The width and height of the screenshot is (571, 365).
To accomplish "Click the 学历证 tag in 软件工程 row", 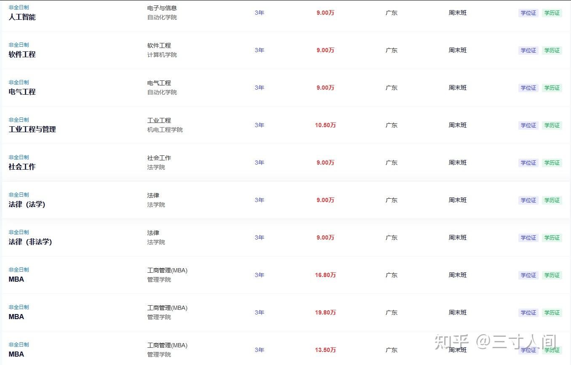I will 552,51.
